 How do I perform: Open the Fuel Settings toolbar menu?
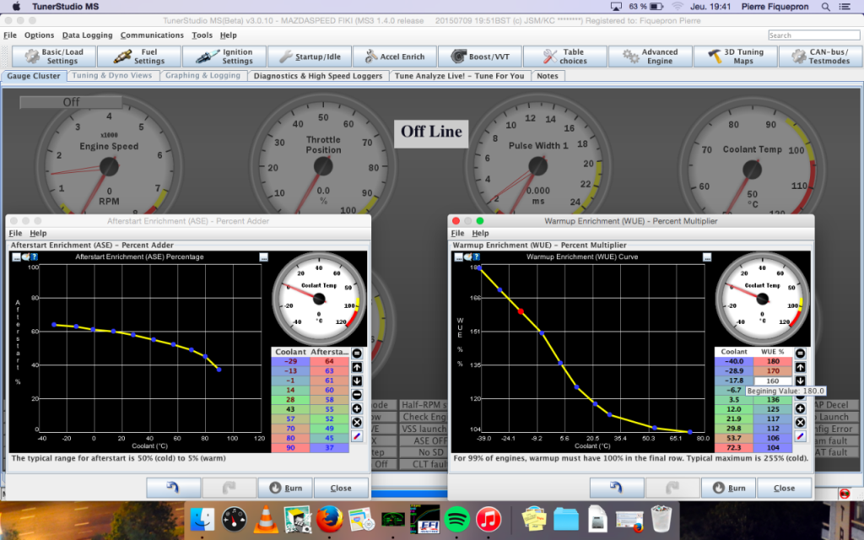point(139,57)
